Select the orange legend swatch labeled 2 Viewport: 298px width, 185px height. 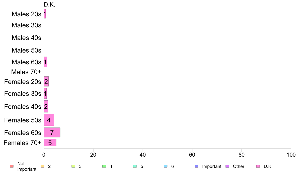click(42, 166)
